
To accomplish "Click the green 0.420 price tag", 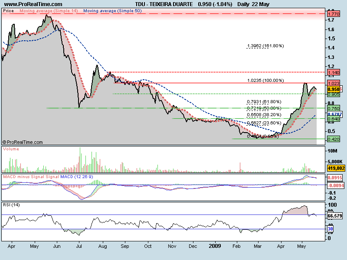I will click(x=334, y=139).
